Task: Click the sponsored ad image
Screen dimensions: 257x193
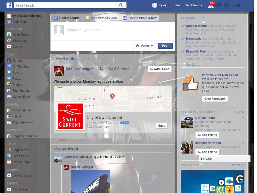Action: (212, 182)
